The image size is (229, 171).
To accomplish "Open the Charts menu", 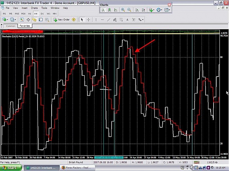I will coord(34,8).
